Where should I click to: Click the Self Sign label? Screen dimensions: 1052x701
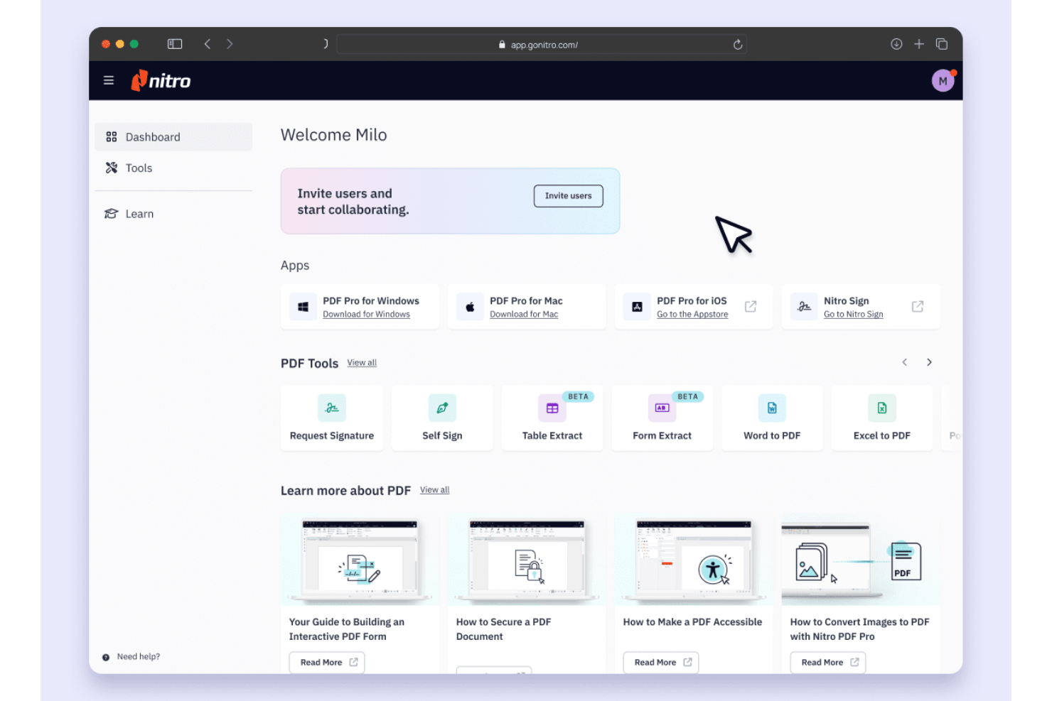[x=442, y=436]
